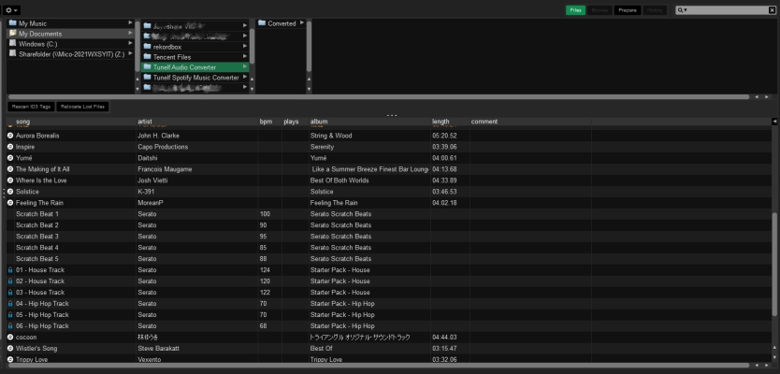Clear the search box with X
The width and height of the screenshot is (780, 374).
772,10
